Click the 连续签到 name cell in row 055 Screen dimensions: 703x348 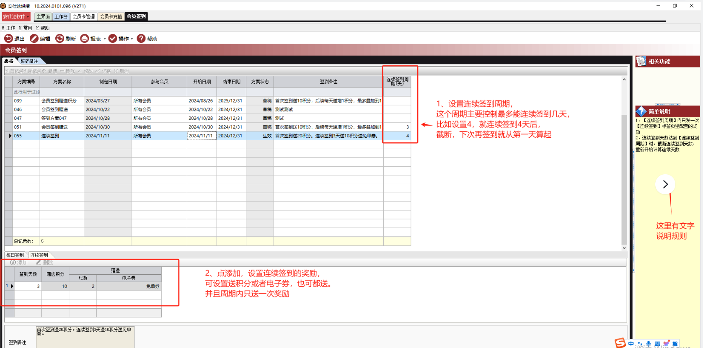(62, 136)
